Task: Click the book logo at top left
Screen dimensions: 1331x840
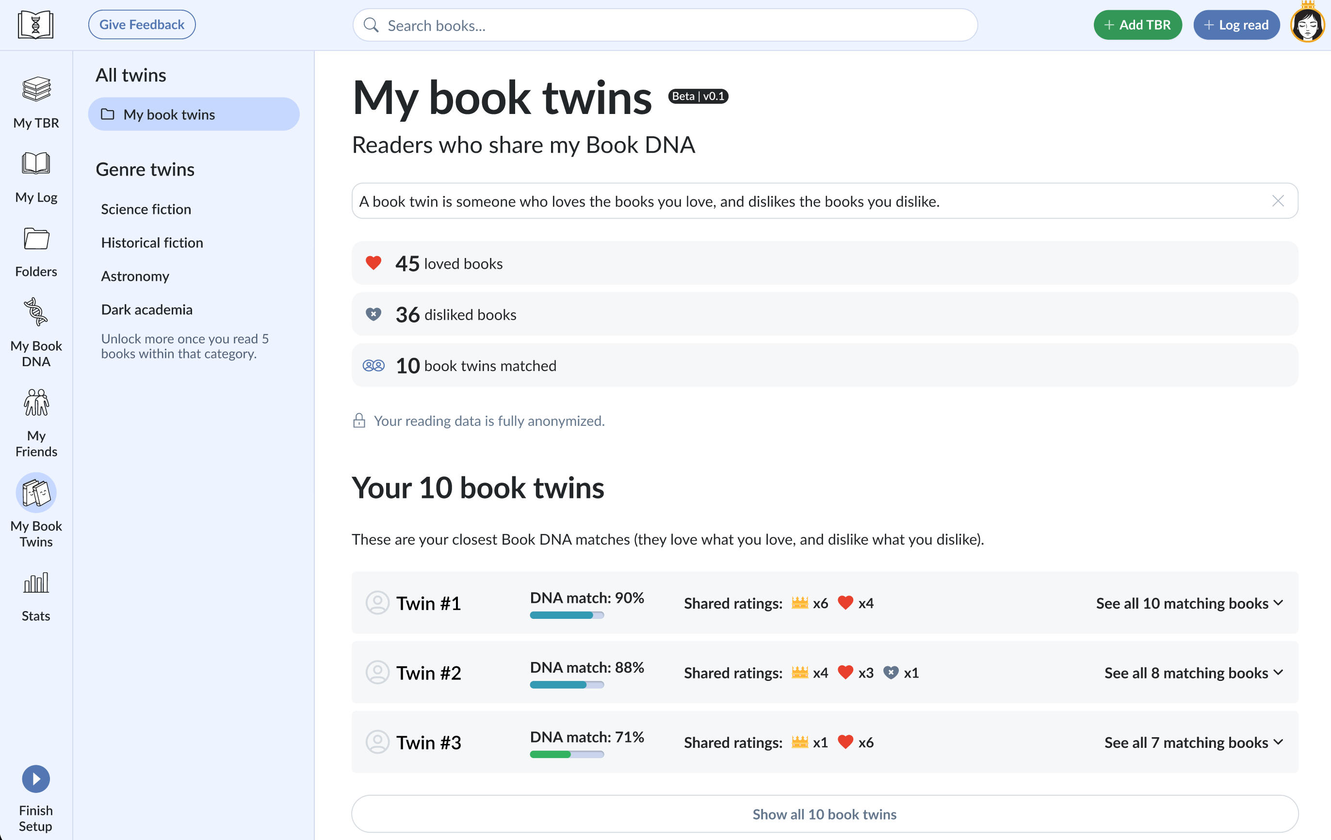Action: tap(35, 25)
